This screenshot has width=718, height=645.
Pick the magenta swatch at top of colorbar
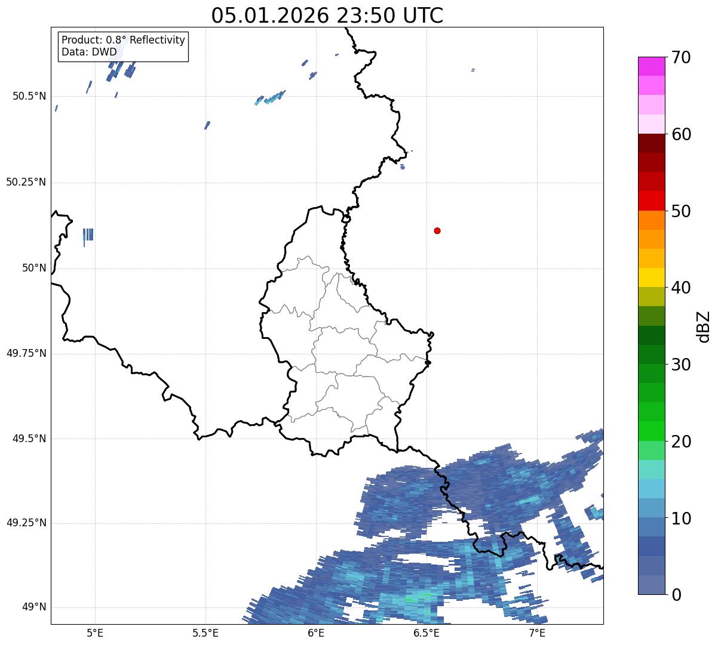click(652, 66)
